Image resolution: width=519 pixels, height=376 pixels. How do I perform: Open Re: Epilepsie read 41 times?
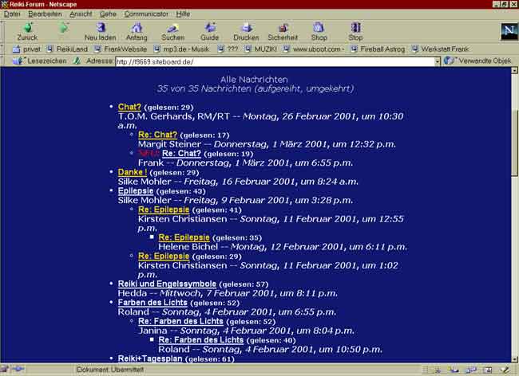(x=164, y=210)
